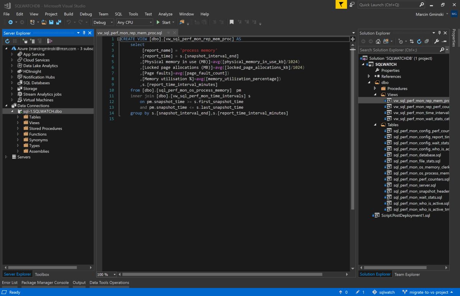Click the sqlwatch repository status bar item
The width and height of the screenshot is (460, 296).
click(x=383, y=292)
